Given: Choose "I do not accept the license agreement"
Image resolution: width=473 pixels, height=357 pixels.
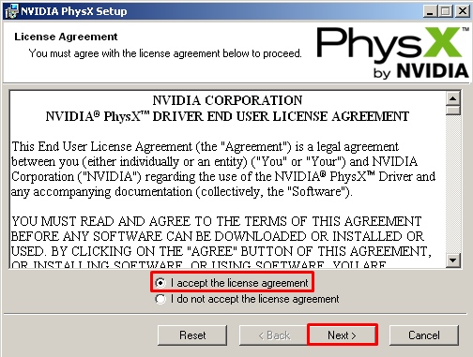Looking at the screenshot, I should [x=247, y=299].
